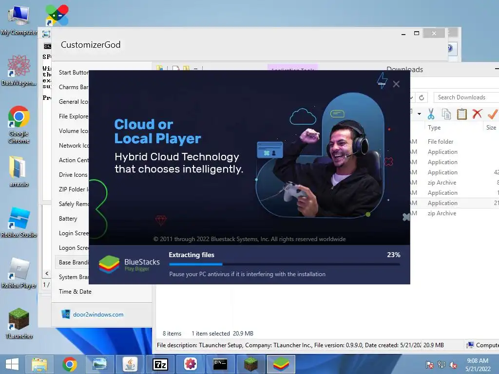Close the BlueStacks installer with the X
499x374 pixels.
[x=396, y=84]
